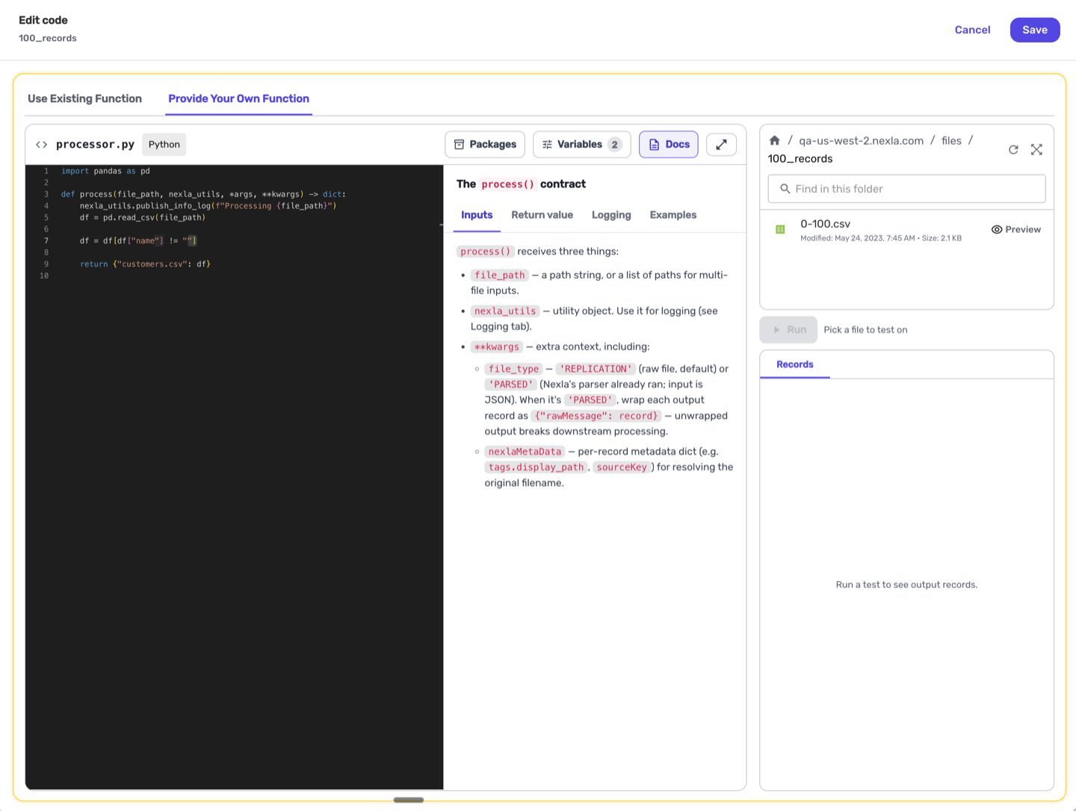Preview the 0-100.csv file
The width and height of the screenshot is (1076, 811).
click(1016, 229)
